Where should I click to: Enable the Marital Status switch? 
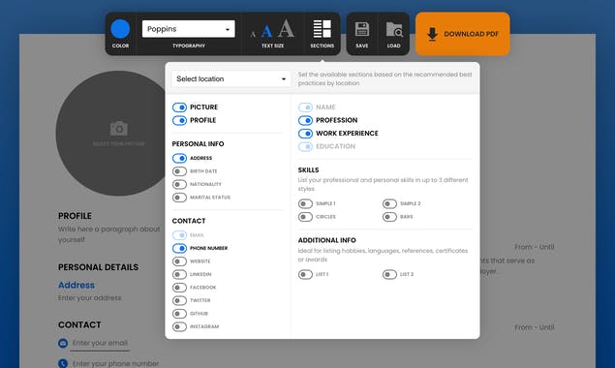179,198
